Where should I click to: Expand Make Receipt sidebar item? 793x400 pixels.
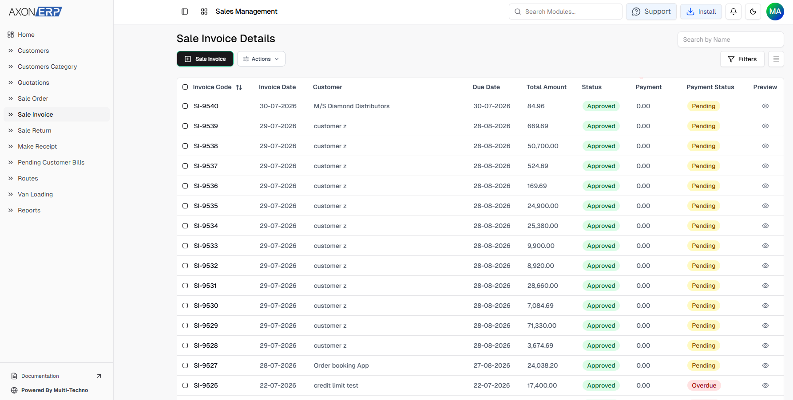click(56, 146)
